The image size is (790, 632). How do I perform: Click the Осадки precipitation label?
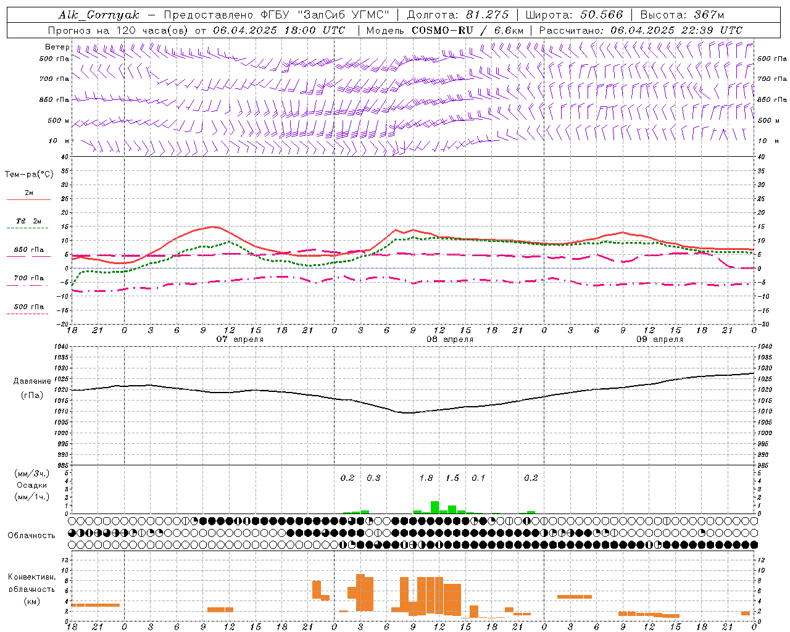pyautogui.click(x=32, y=485)
